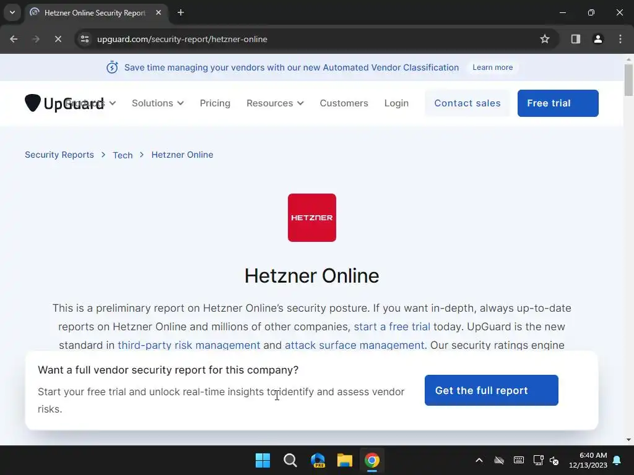Image resolution: width=634 pixels, height=475 pixels.
Task: Click the Hetzner red logo thumbnail
Action: [312, 218]
